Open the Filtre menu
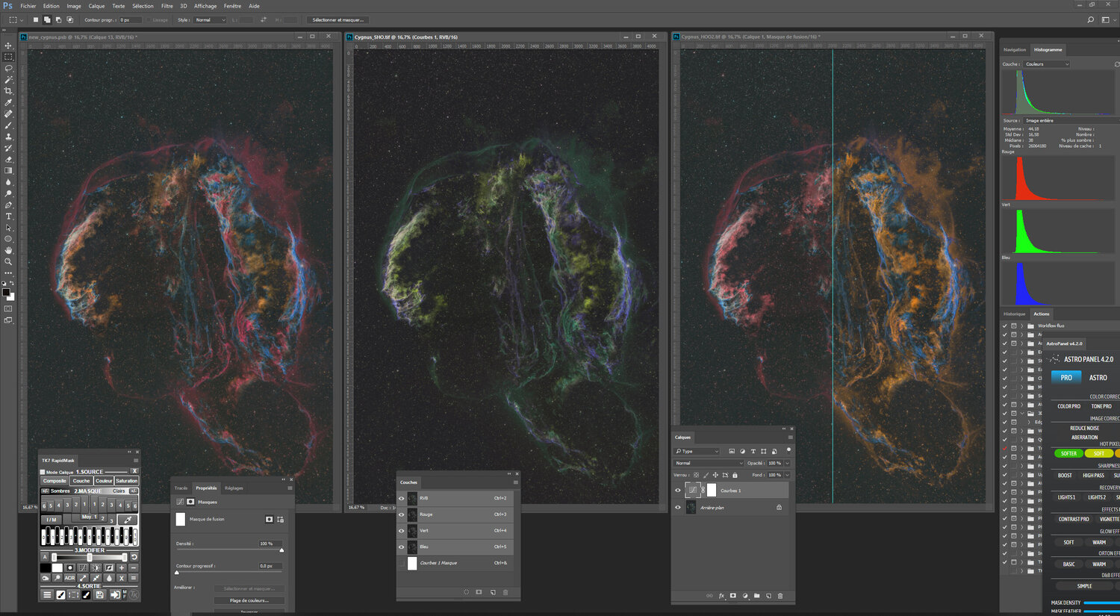Image resolution: width=1120 pixels, height=616 pixels. 167,5
